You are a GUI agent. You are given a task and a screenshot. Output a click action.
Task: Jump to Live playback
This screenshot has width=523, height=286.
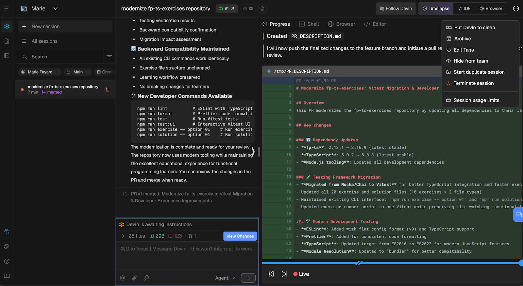tap(301, 274)
